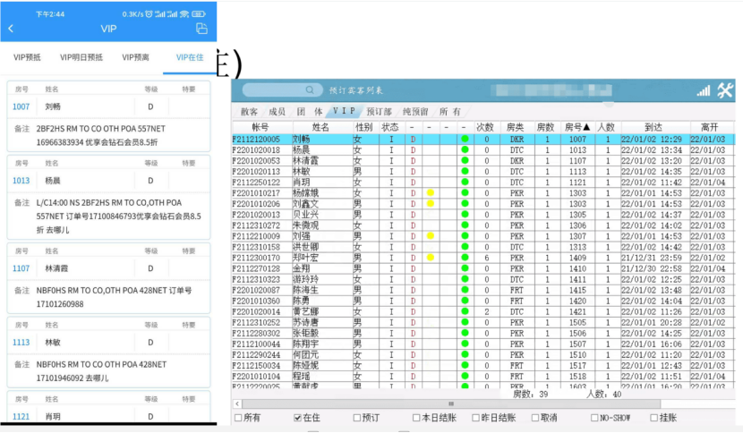Screen dimensions: 743x433
Task: Check the 预订 filter checkbox
Action: point(357,418)
